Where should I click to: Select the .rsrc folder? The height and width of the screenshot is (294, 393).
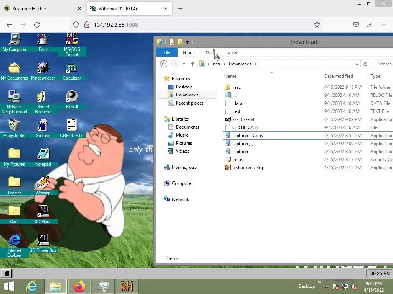click(x=236, y=87)
